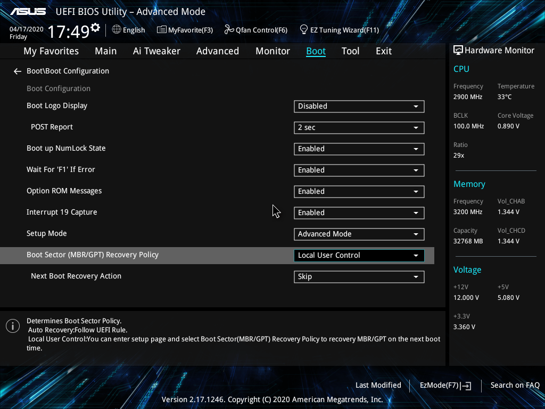Open the Boot up NumLock State dropdown
Image resolution: width=545 pixels, height=409 pixels.
(359, 149)
